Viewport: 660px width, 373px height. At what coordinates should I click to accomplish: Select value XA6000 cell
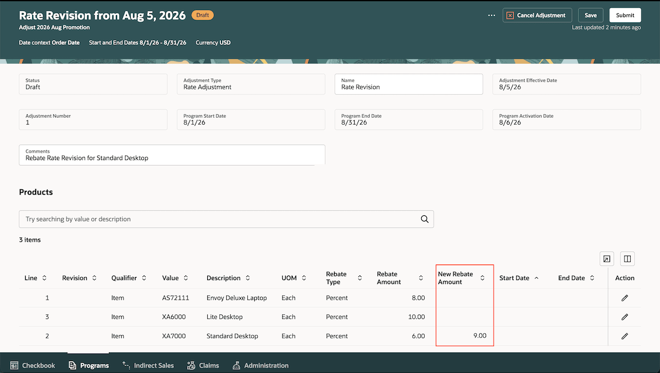(174, 317)
